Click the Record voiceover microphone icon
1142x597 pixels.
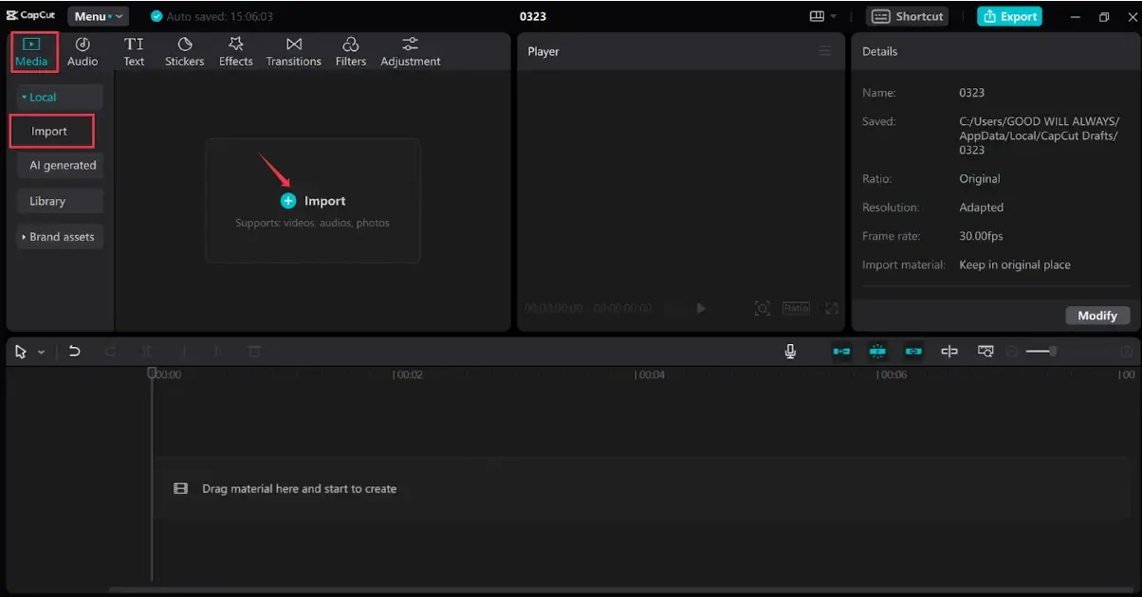790,352
